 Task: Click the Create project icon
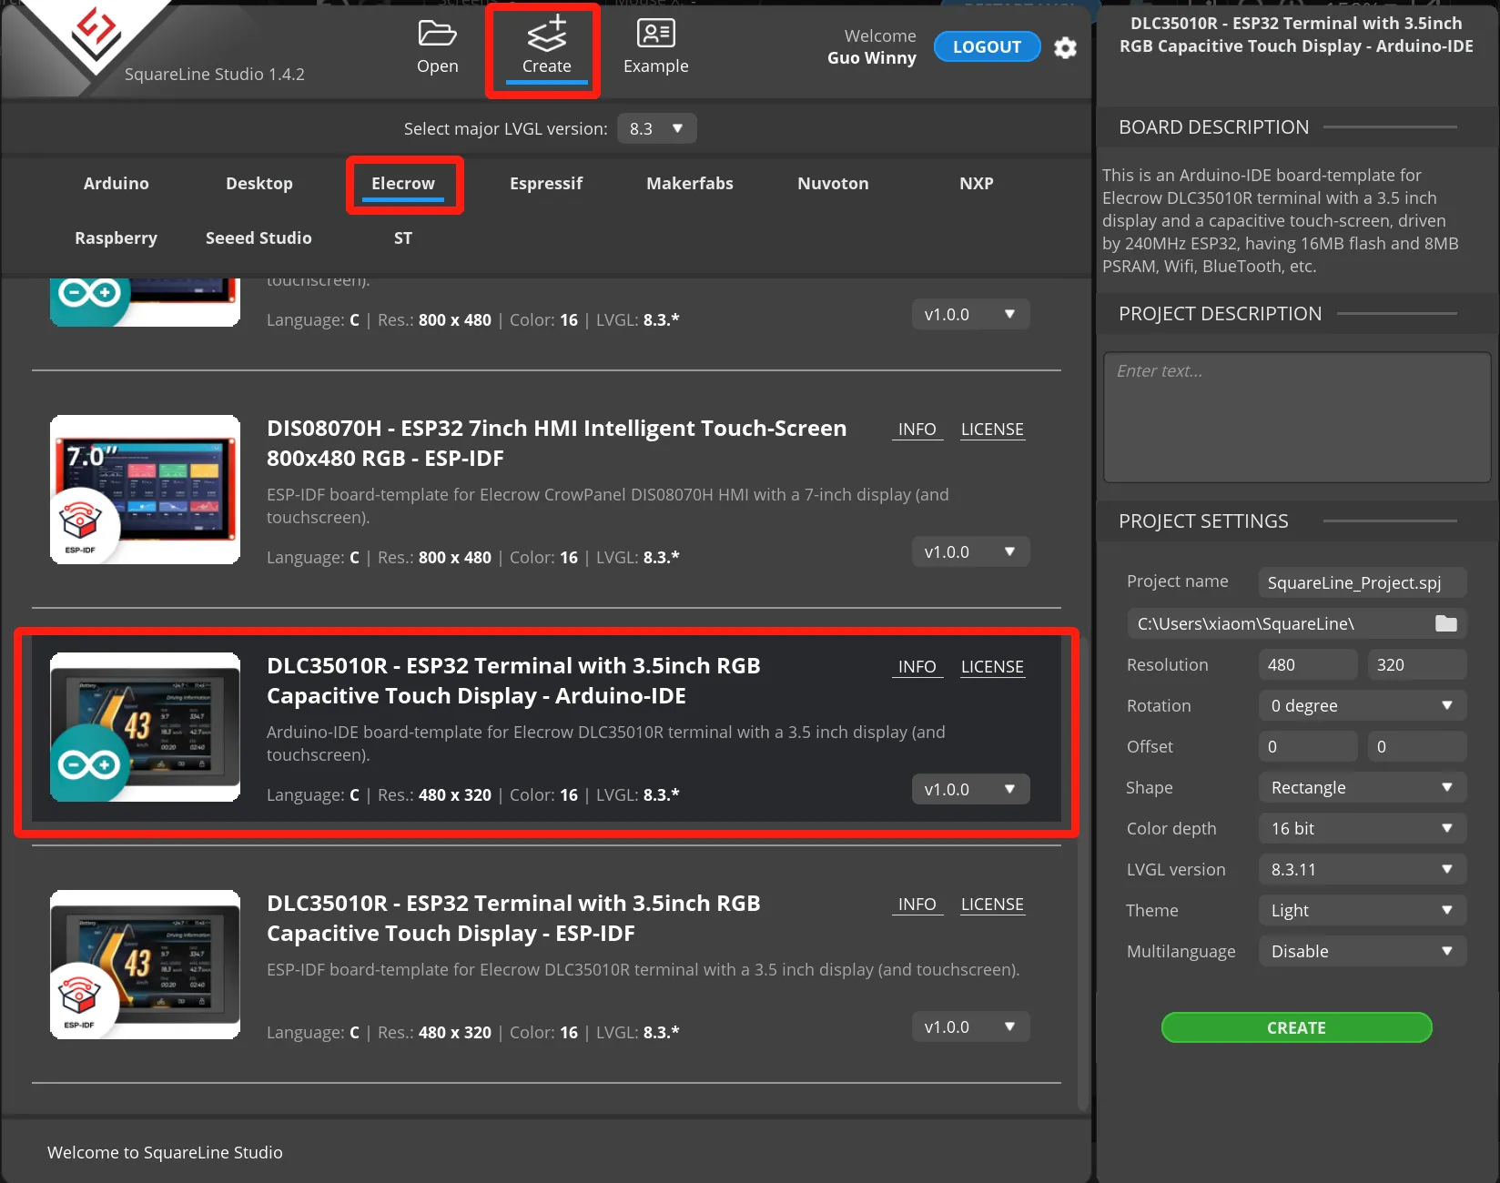click(546, 35)
